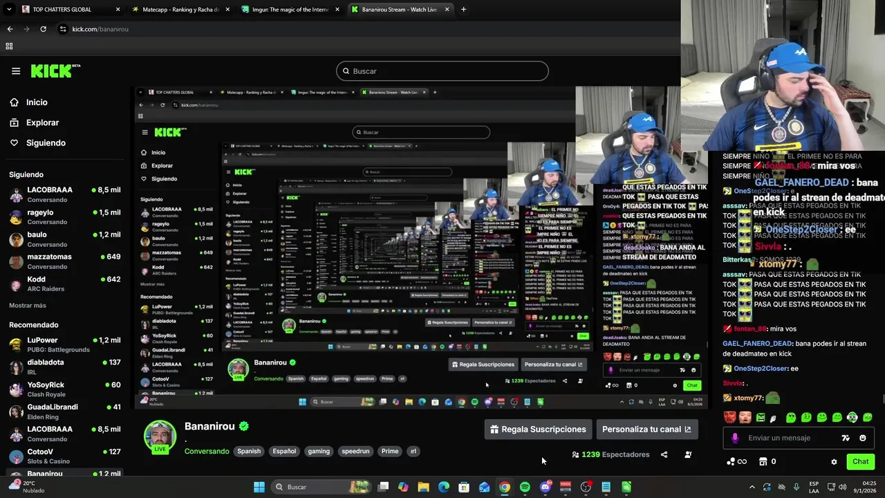The image size is (885, 498).
Task: Switch to the Matecapp Ranking tab
Action: [180, 10]
